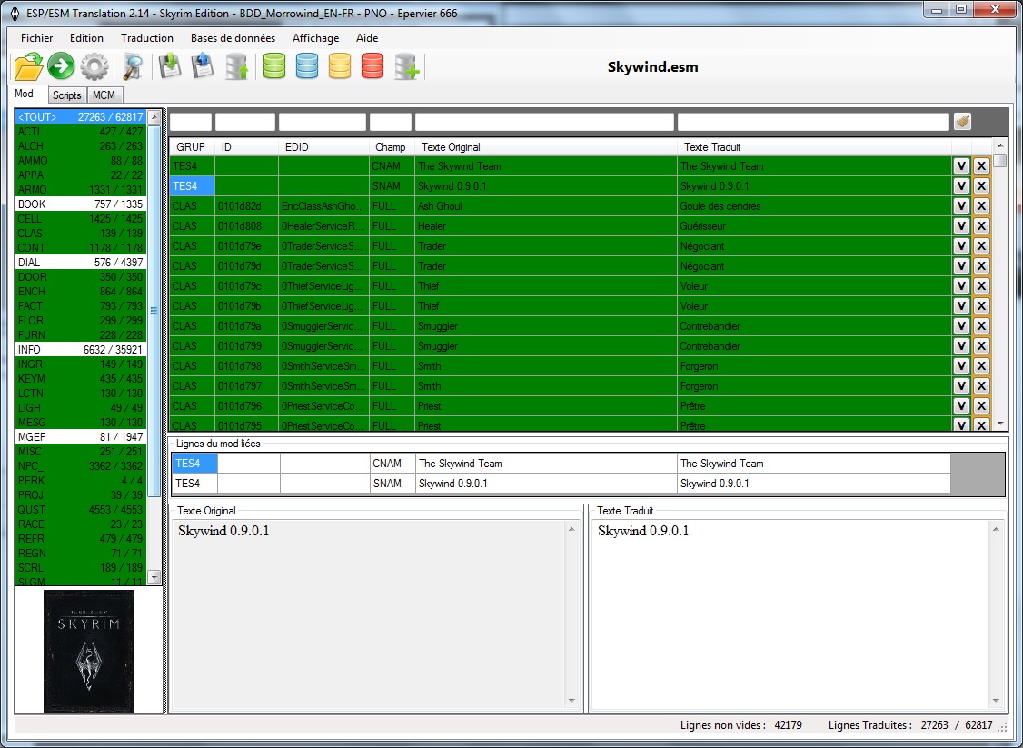Click the 'Guérisseur' translated cell

(x=814, y=225)
